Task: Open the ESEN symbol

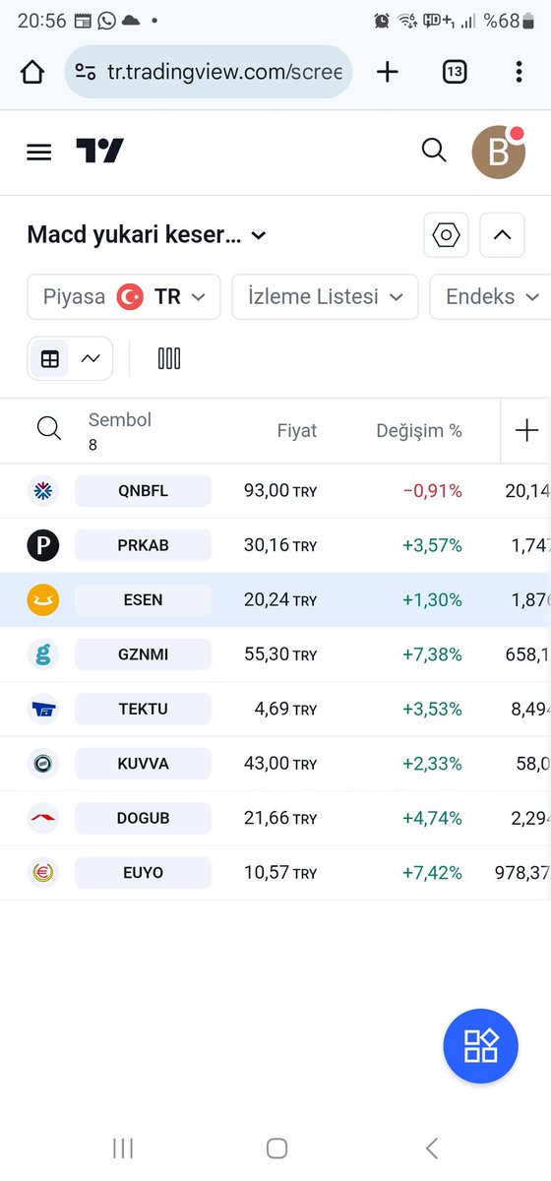Action: 143,599
